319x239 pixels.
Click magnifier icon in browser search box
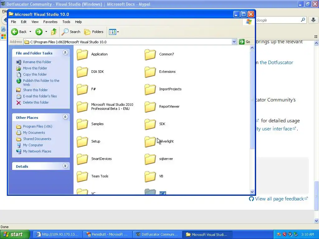[303, 20]
